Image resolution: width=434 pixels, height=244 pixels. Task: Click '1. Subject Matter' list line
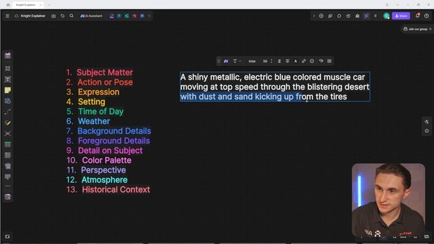point(100,73)
